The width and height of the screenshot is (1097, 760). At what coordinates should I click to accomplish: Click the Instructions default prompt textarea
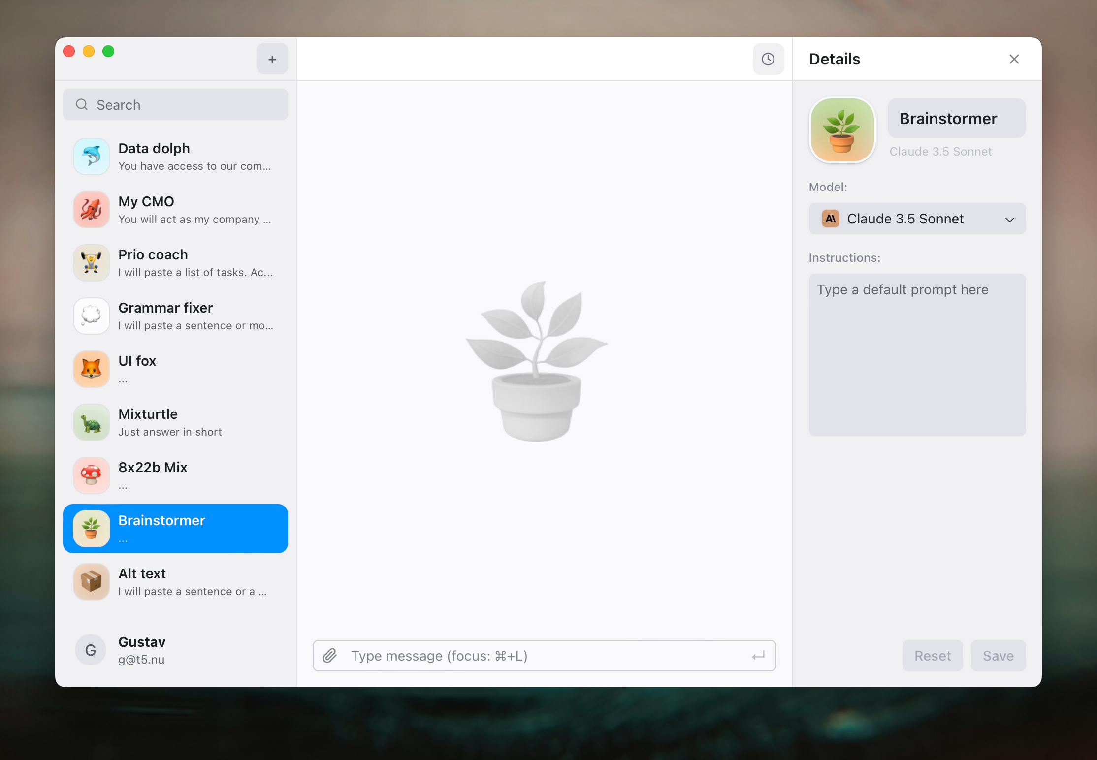[x=917, y=354]
